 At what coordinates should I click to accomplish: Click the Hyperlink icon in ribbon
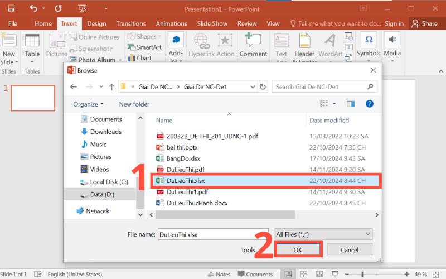pyautogui.click(x=201, y=44)
